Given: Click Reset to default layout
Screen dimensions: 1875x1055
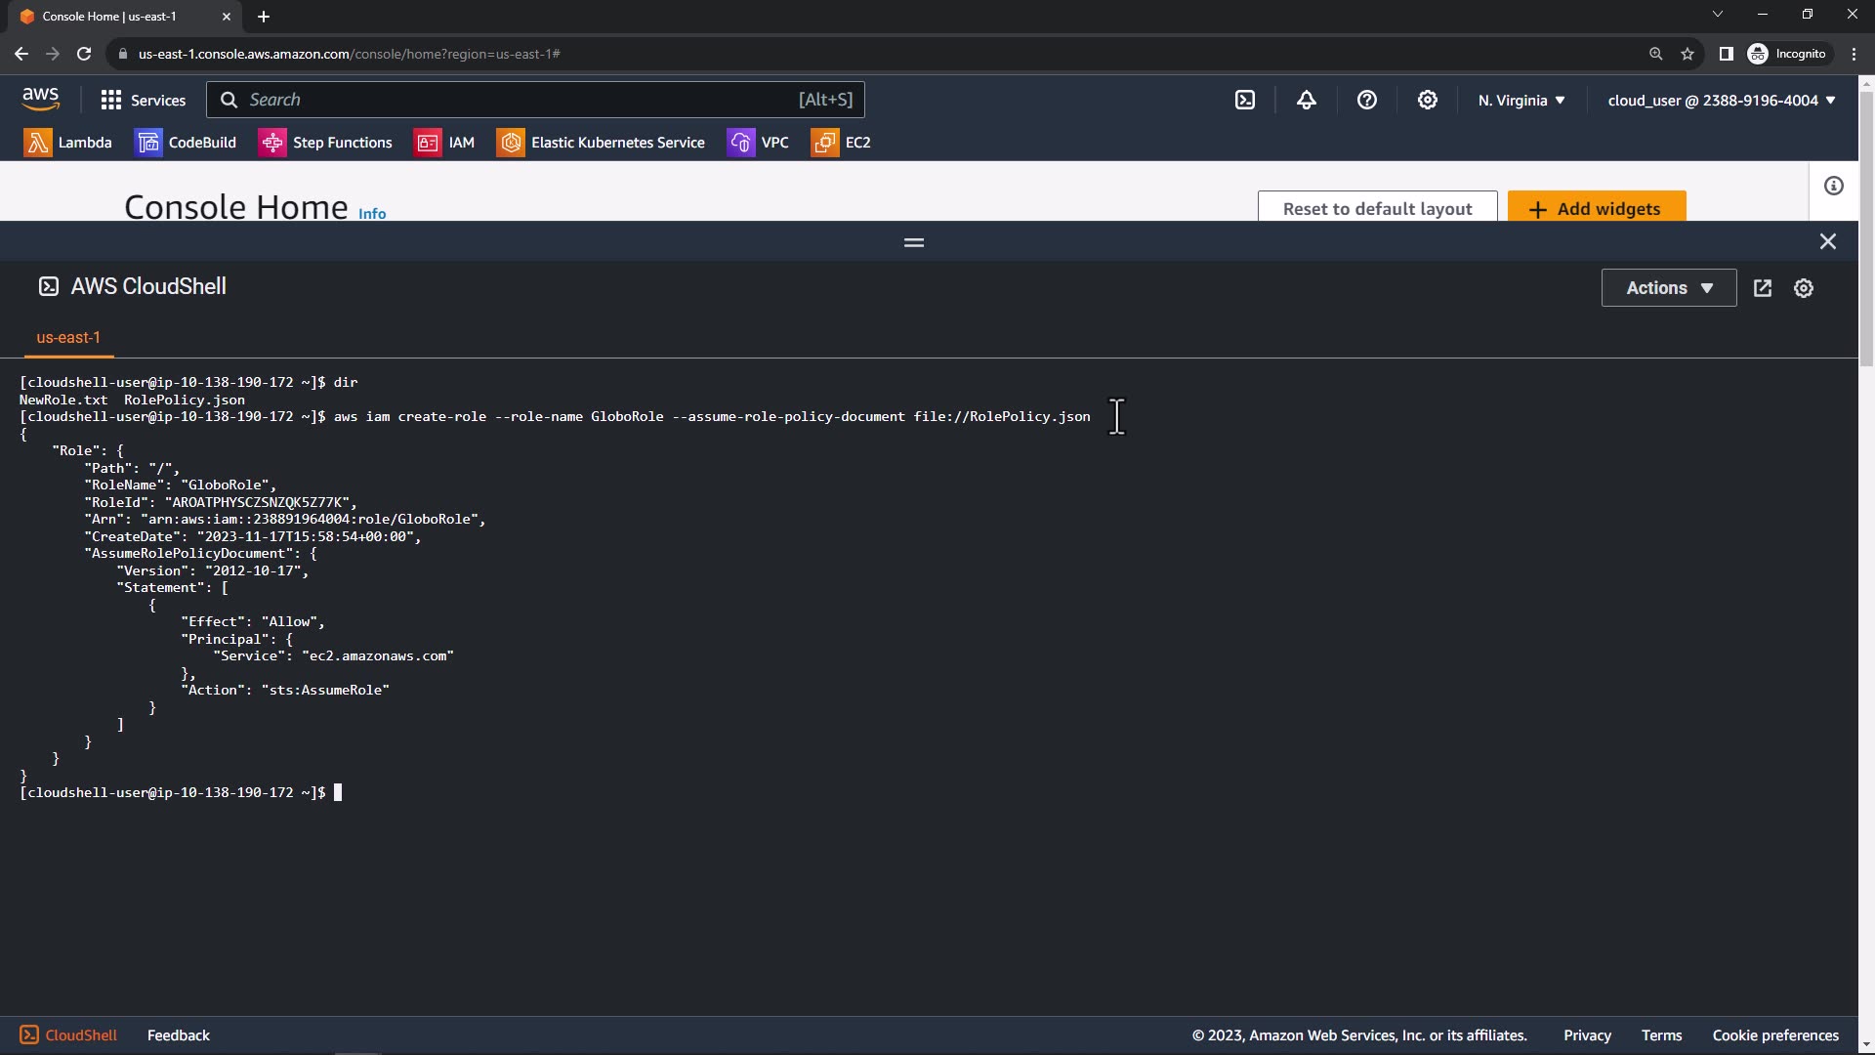Looking at the screenshot, I should 1376,208.
